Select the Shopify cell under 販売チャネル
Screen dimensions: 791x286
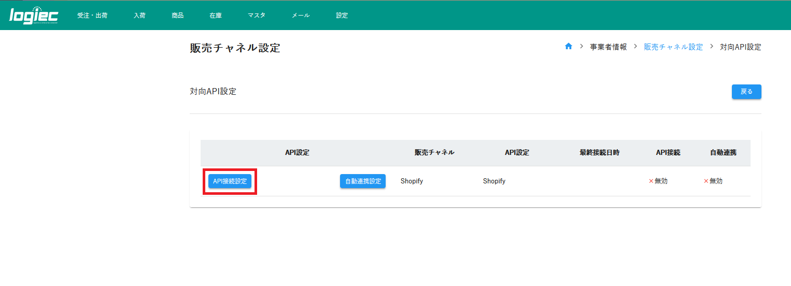coord(412,181)
